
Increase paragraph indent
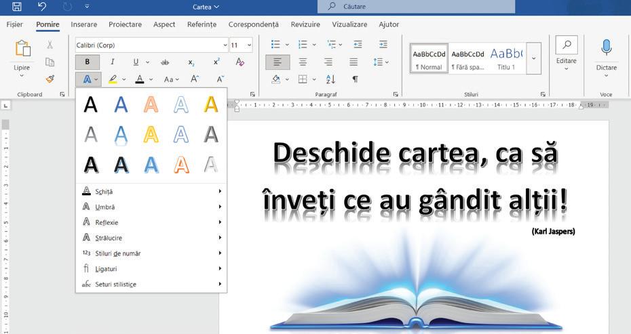tap(383, 44)
